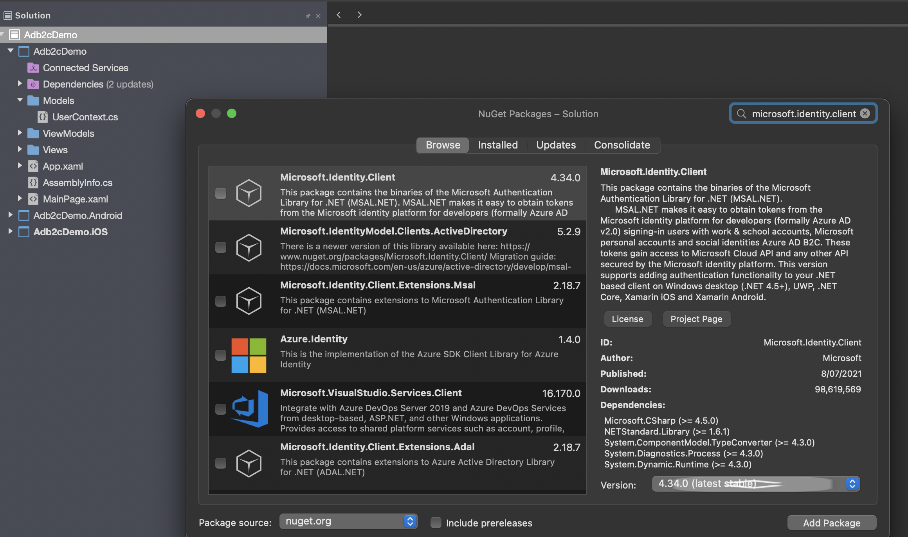908x537 pixels.
Task: Check the Microsoft.Identity.Client package checkbox
Action: pos(221,193)
